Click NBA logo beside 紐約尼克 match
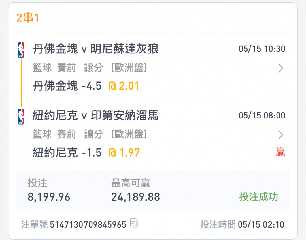 [21, 116]
